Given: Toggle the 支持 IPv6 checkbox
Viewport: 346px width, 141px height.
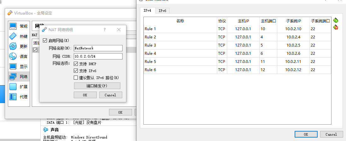Looking at the screenshot, I should [76, 71].
